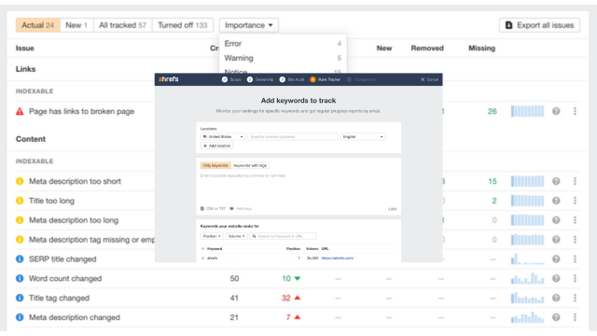Open help for Meta description tag missing row

pos(556,240)
